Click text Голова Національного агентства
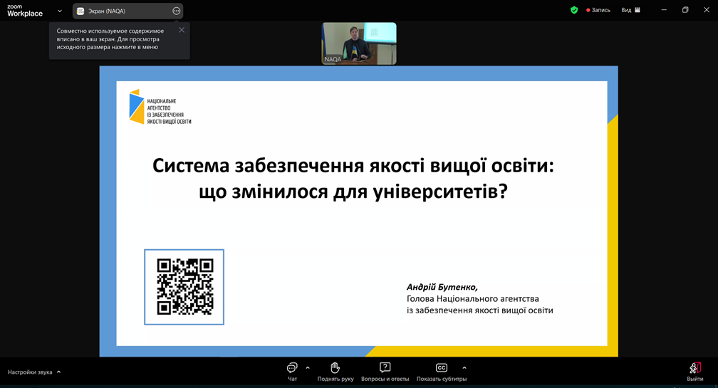 tap(472, 299)
